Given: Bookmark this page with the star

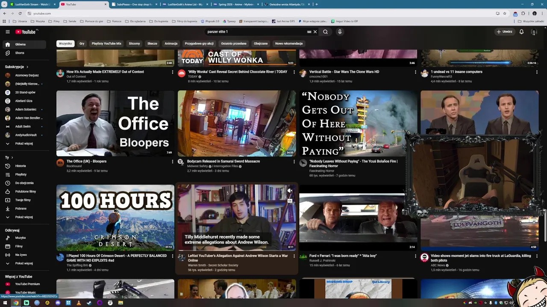Looking at the screenshot, I should pos(505,13).
